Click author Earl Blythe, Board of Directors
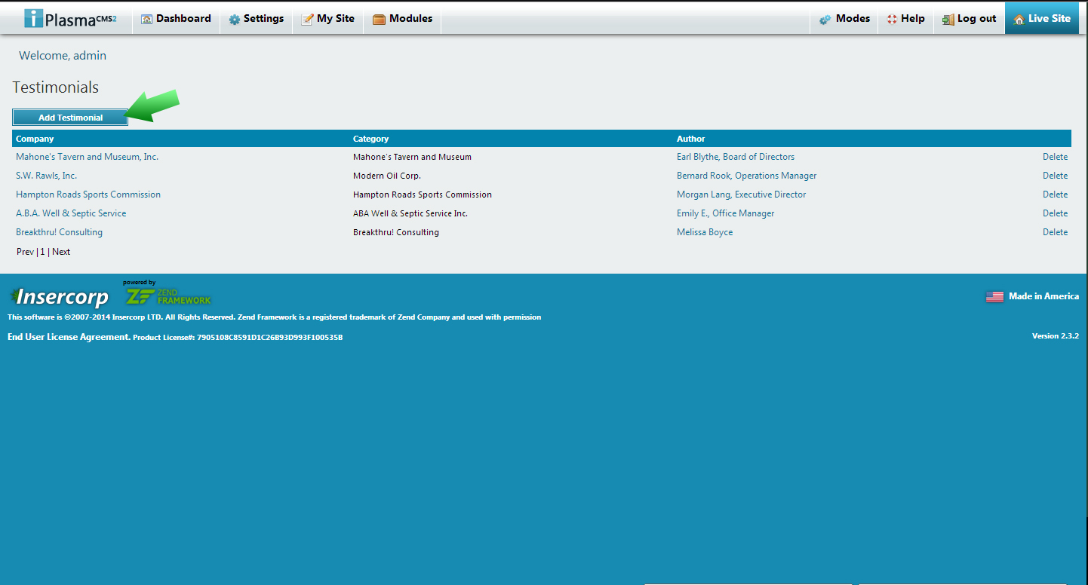Image resolution: width=1088 pixels, height=585 pixels. point(736,157)
